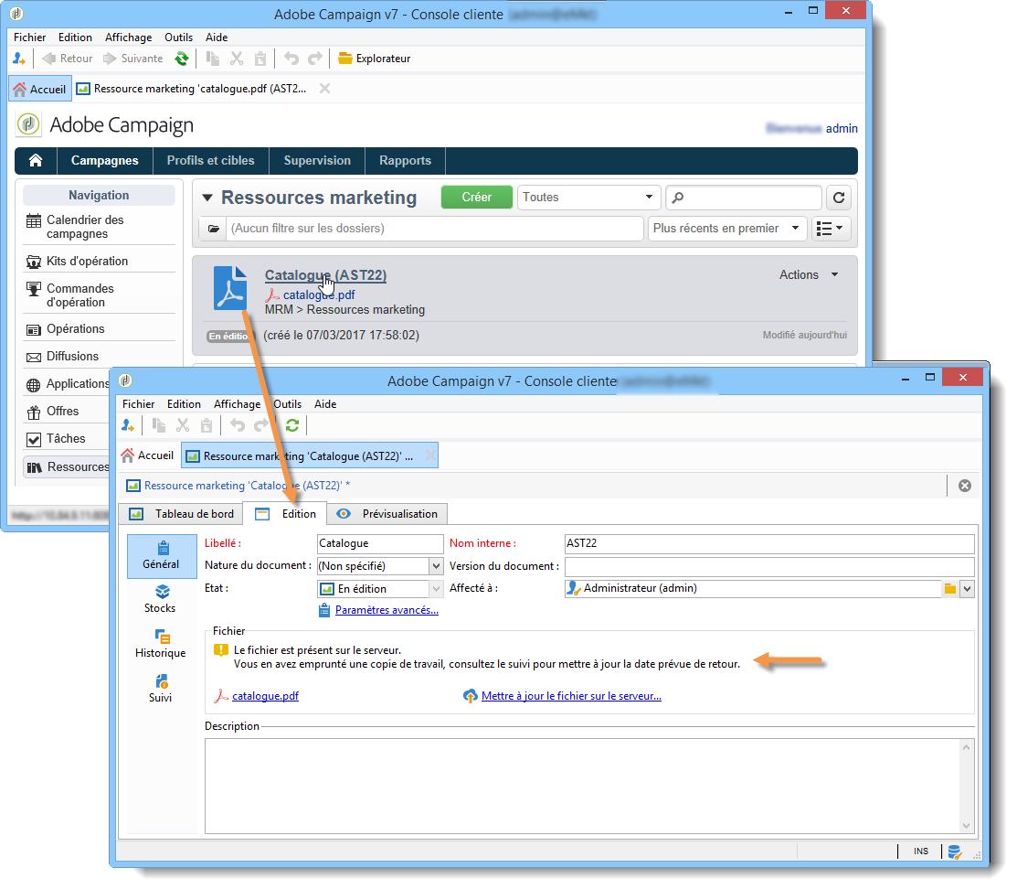Switch to the Prévisualisation tab
Image resolution: width=1017 pixels, height=889 pixels.
pos(387,514)
